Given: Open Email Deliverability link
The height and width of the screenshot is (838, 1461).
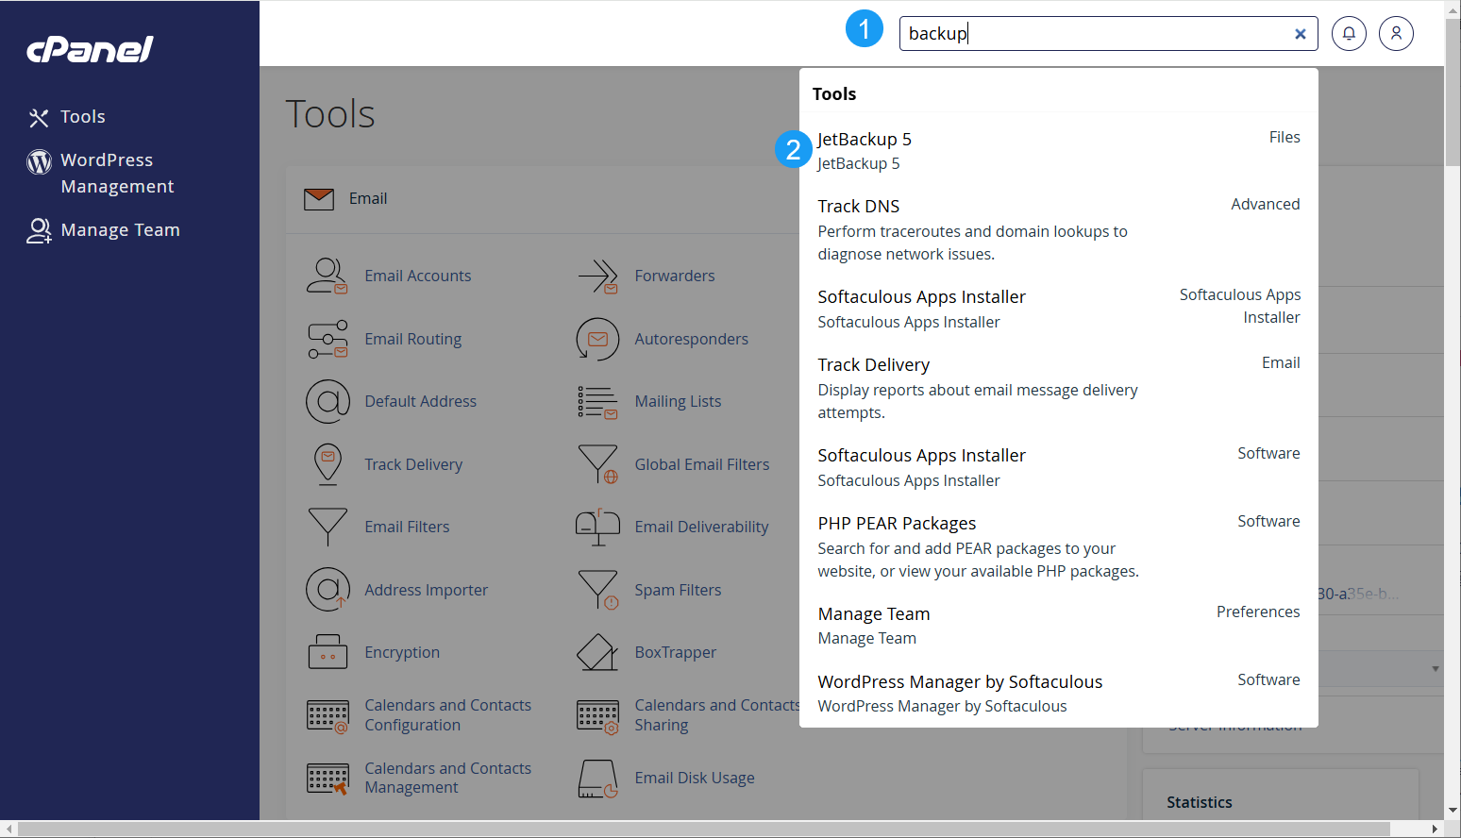Looking at the screenshot, I should (x=701, y=527).
